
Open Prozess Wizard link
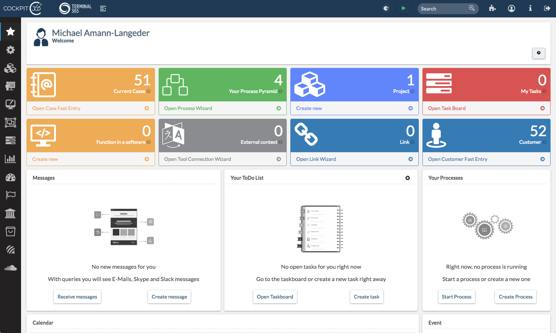click(x=188, y=108)
